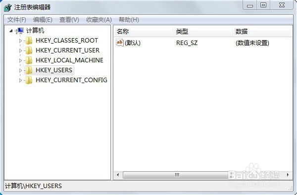
Task: Select HKEY_LOCAL_MACHINE label in tree
Action: click(x=69, y=60)
